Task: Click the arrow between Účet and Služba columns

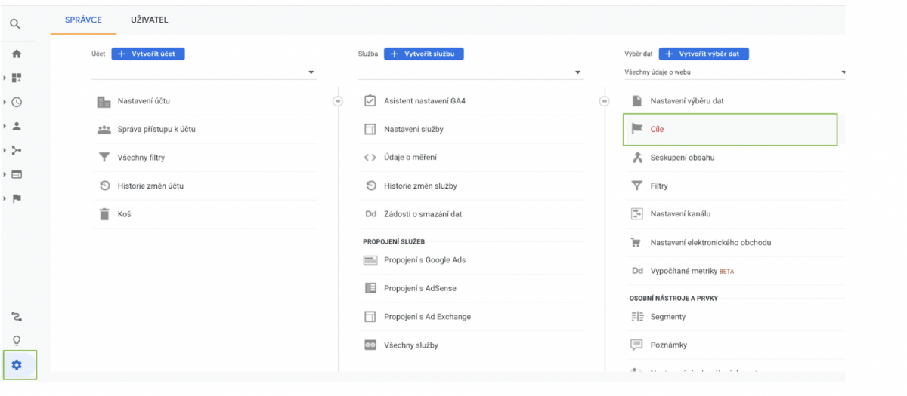Action: (x=337, y=101)
